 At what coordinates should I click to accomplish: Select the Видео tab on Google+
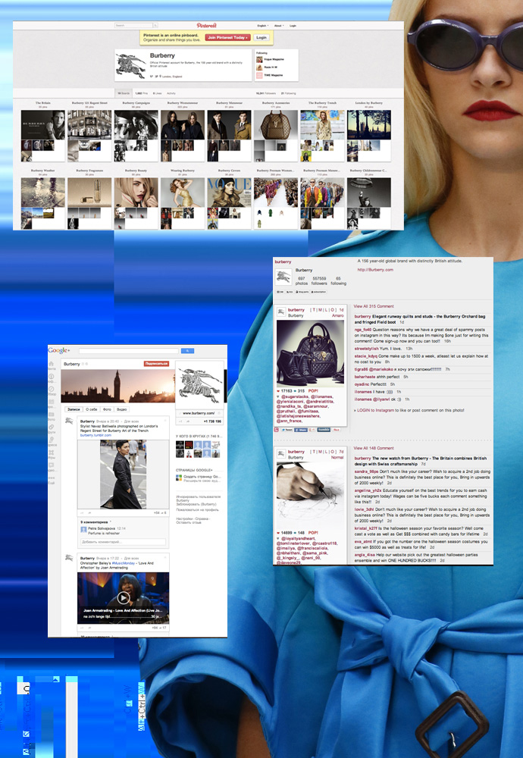coord(122,409)
